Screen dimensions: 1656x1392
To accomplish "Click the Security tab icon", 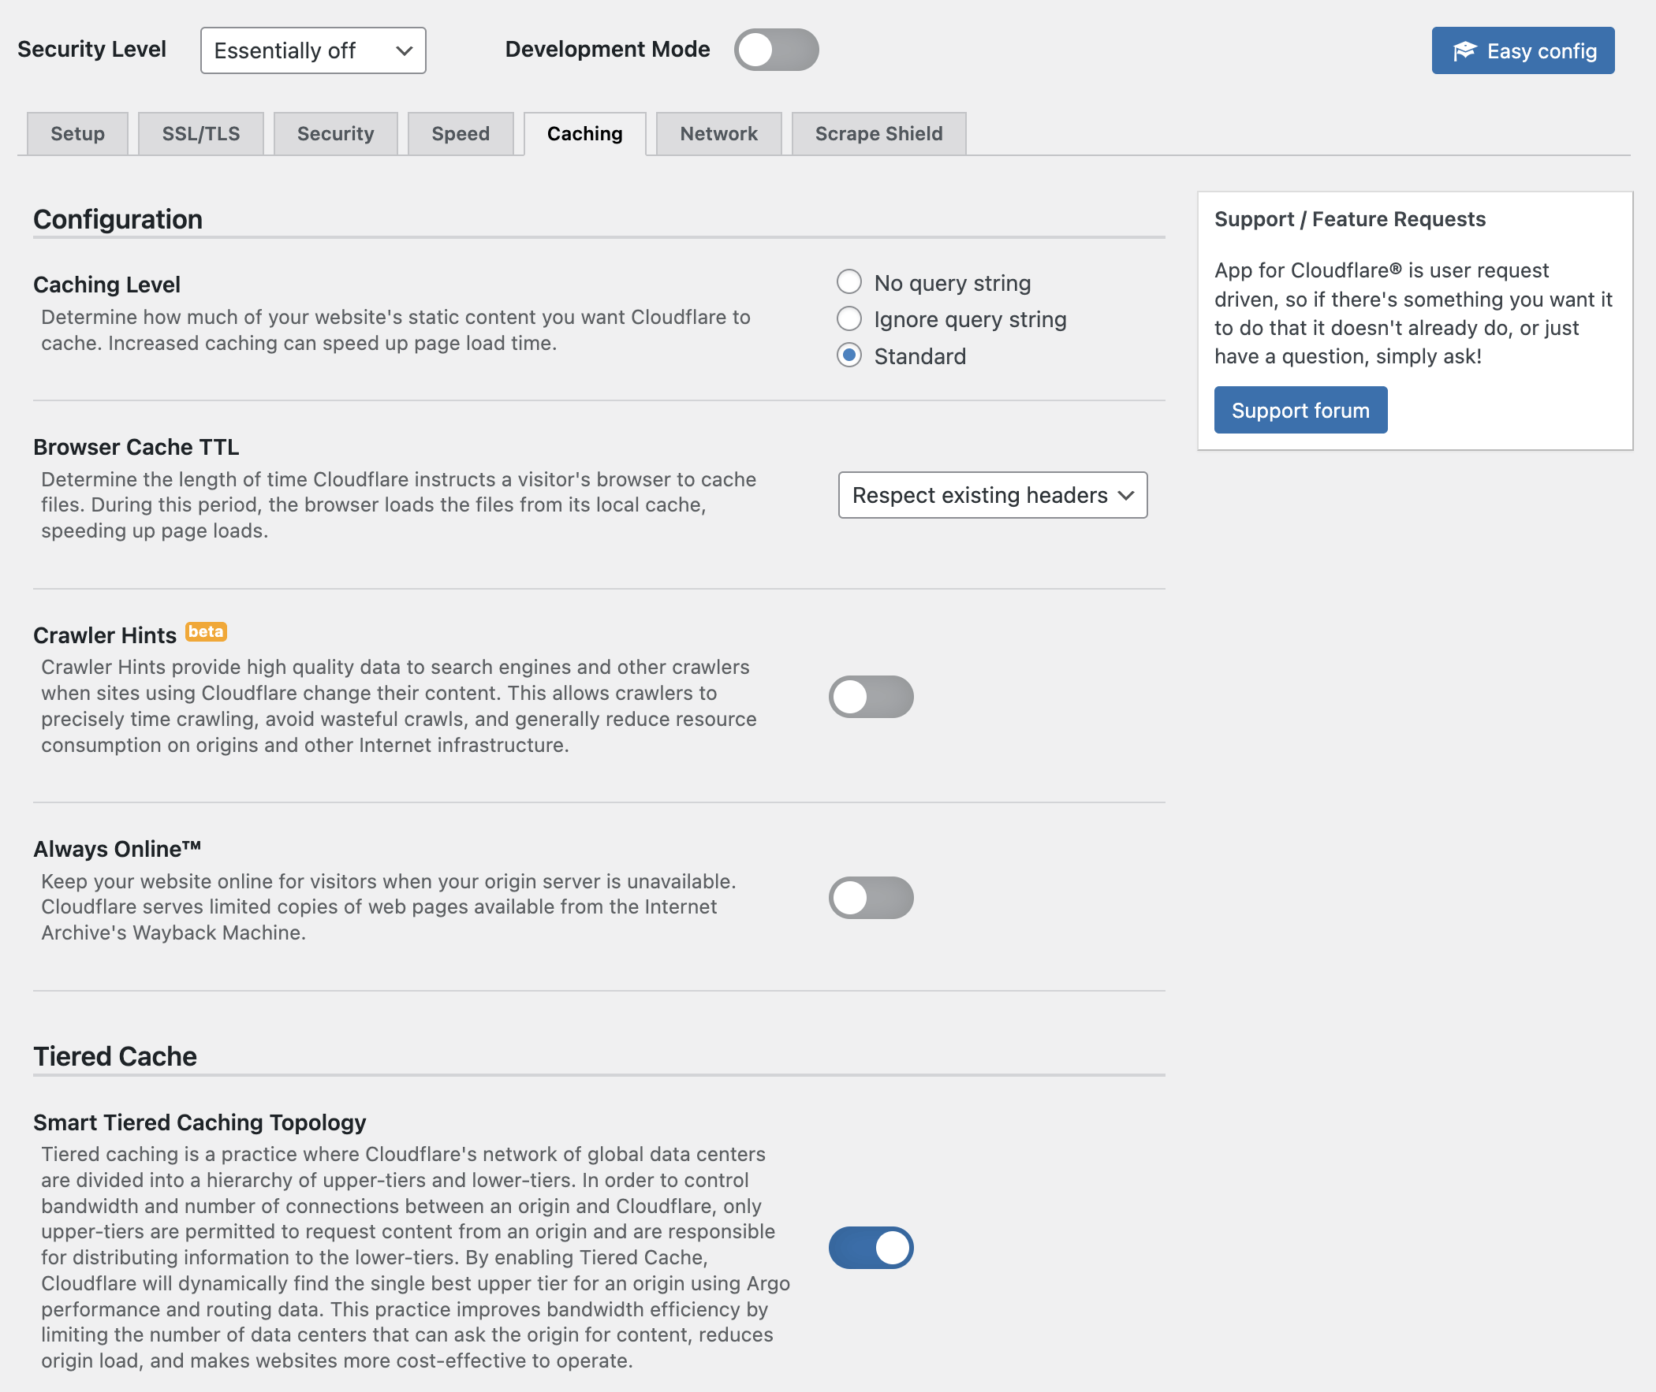I will click(336, 132).
